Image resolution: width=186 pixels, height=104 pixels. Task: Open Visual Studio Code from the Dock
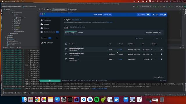point(83,99)
